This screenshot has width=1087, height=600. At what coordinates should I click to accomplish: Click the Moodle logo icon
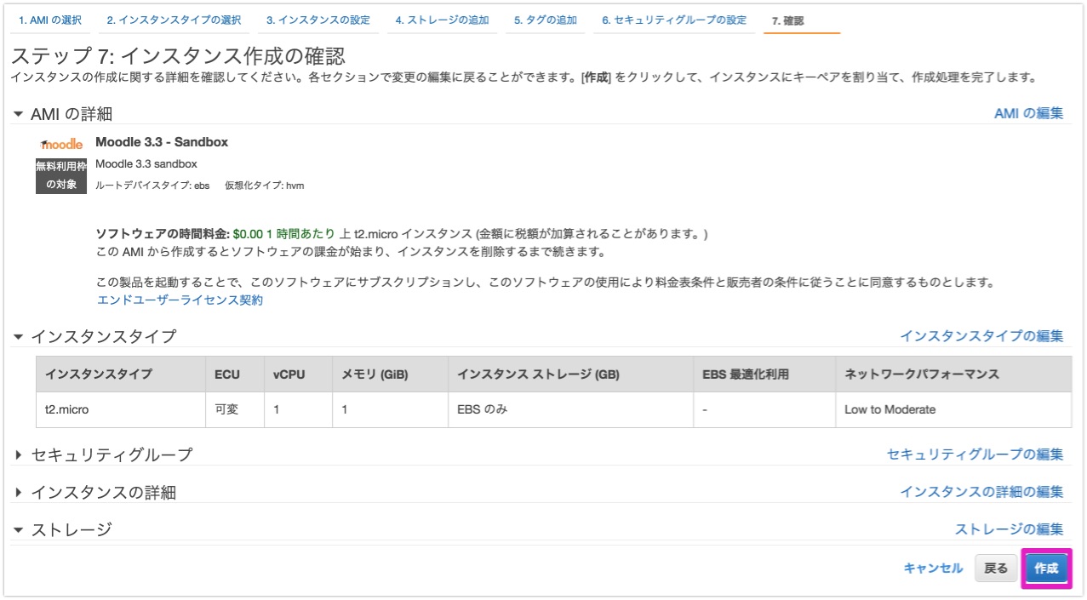click(61, 144)
